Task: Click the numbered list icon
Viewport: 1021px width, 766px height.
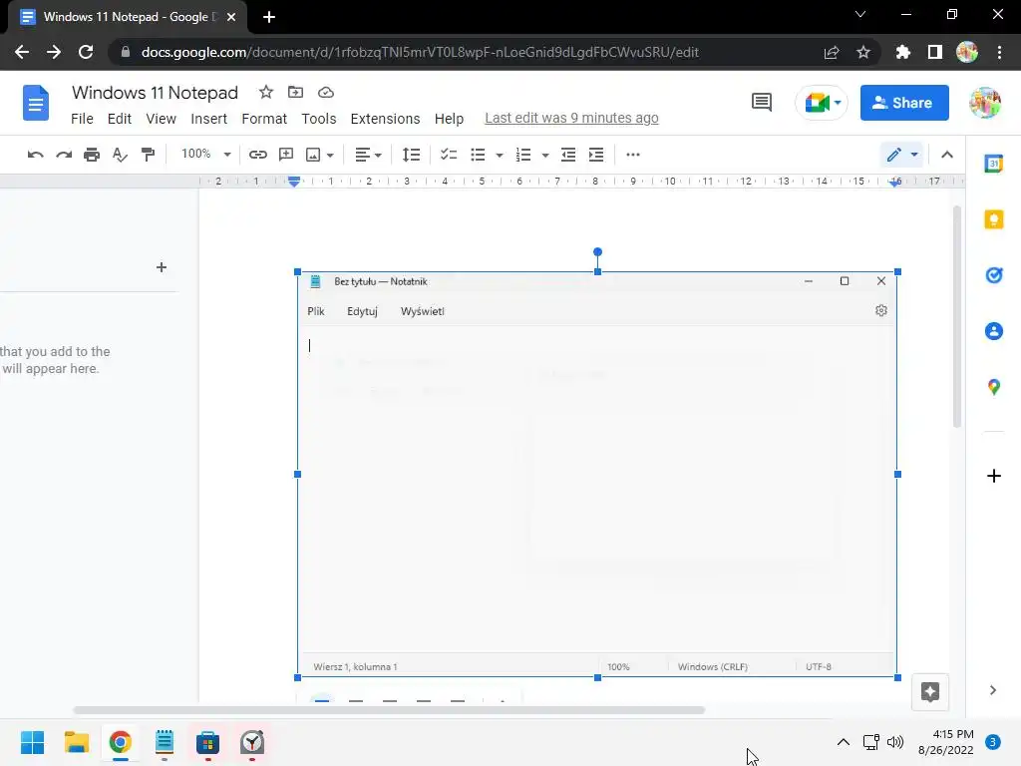Action: pyautogui.click(x=523, y=155)
